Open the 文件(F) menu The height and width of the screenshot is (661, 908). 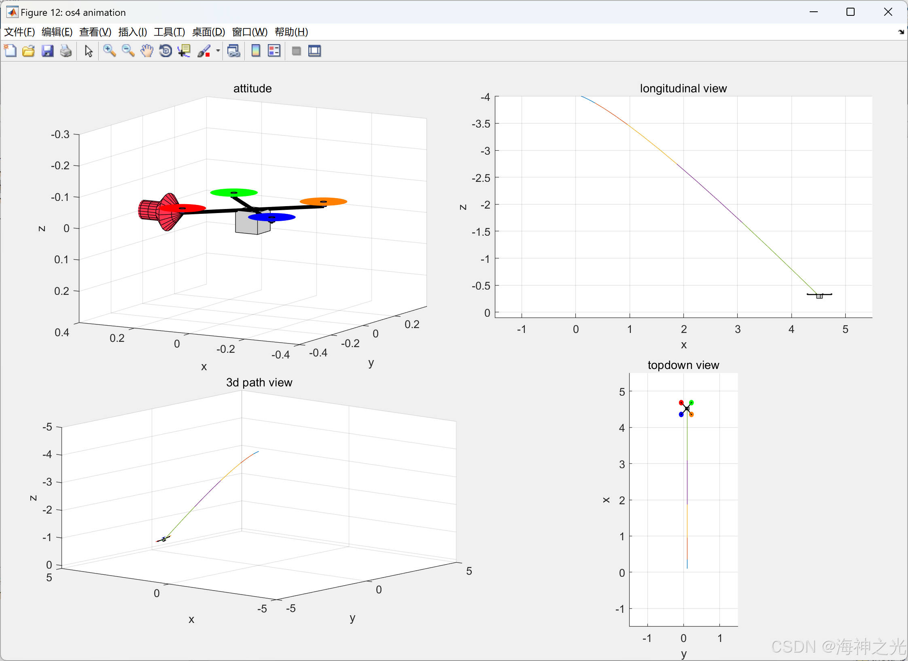click(x=19, y=32)
